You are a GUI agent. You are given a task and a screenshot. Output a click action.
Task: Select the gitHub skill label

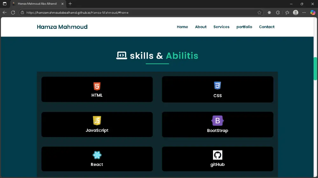[x=218, y=164]
